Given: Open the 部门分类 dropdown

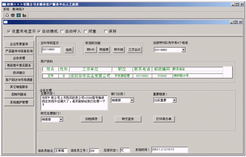Looking at the screenshot, I should [x=132, y=100].
